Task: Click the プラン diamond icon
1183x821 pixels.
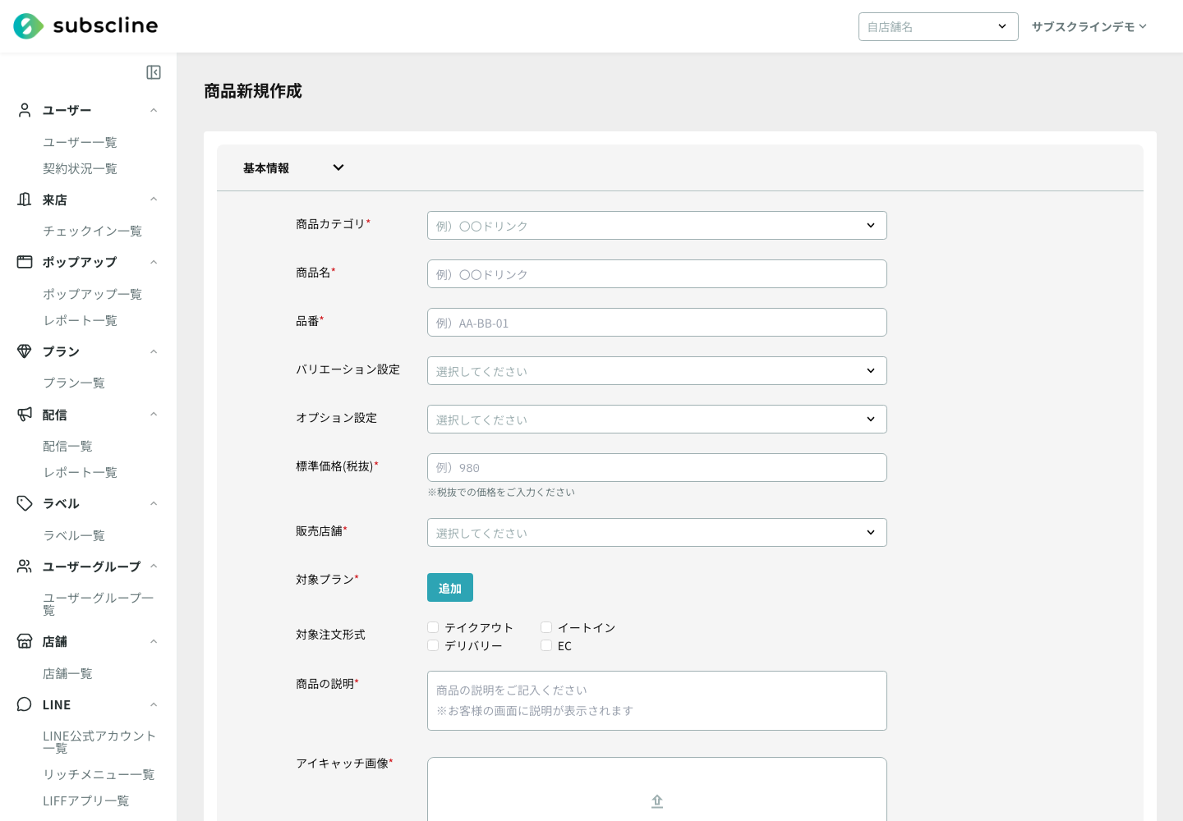Action: [x=25, y=351]
